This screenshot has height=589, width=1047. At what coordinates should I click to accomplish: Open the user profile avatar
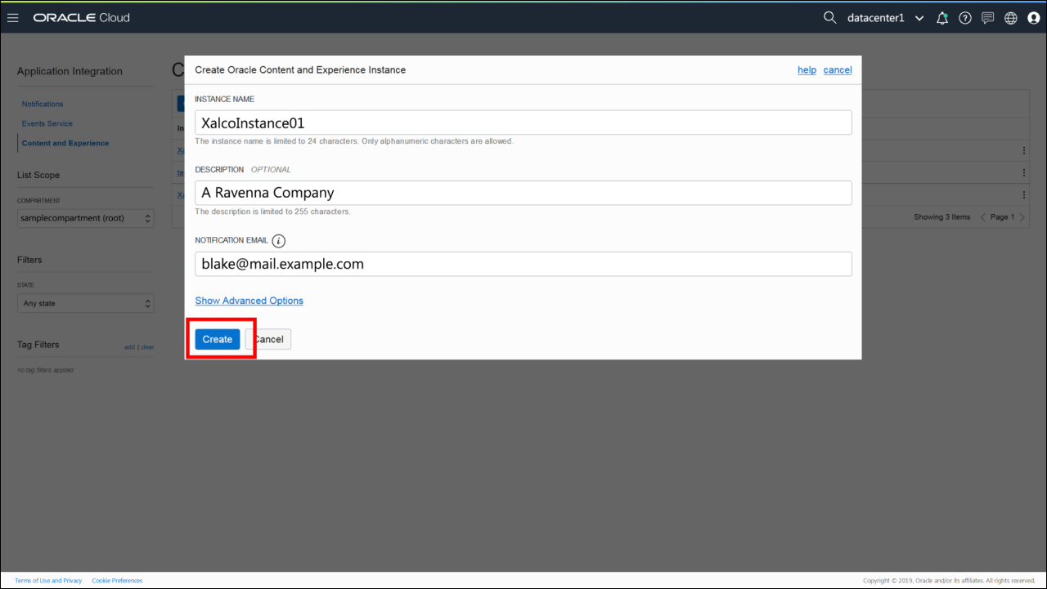coord(1034,18)
